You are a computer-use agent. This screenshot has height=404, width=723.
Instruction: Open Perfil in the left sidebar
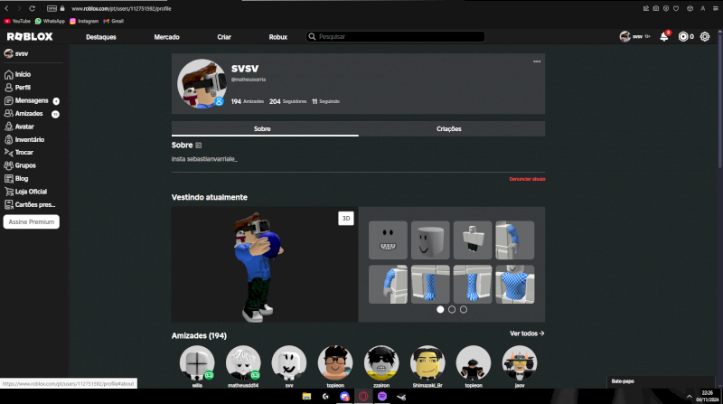[17, 87]
